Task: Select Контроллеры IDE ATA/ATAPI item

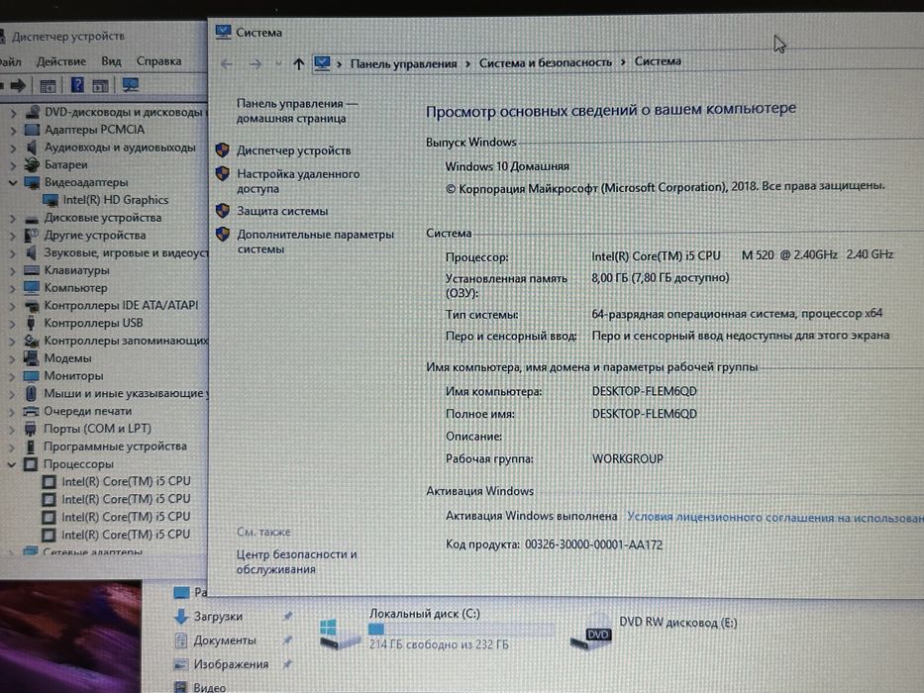Action: pyautogui.click(x=121, y=305)
